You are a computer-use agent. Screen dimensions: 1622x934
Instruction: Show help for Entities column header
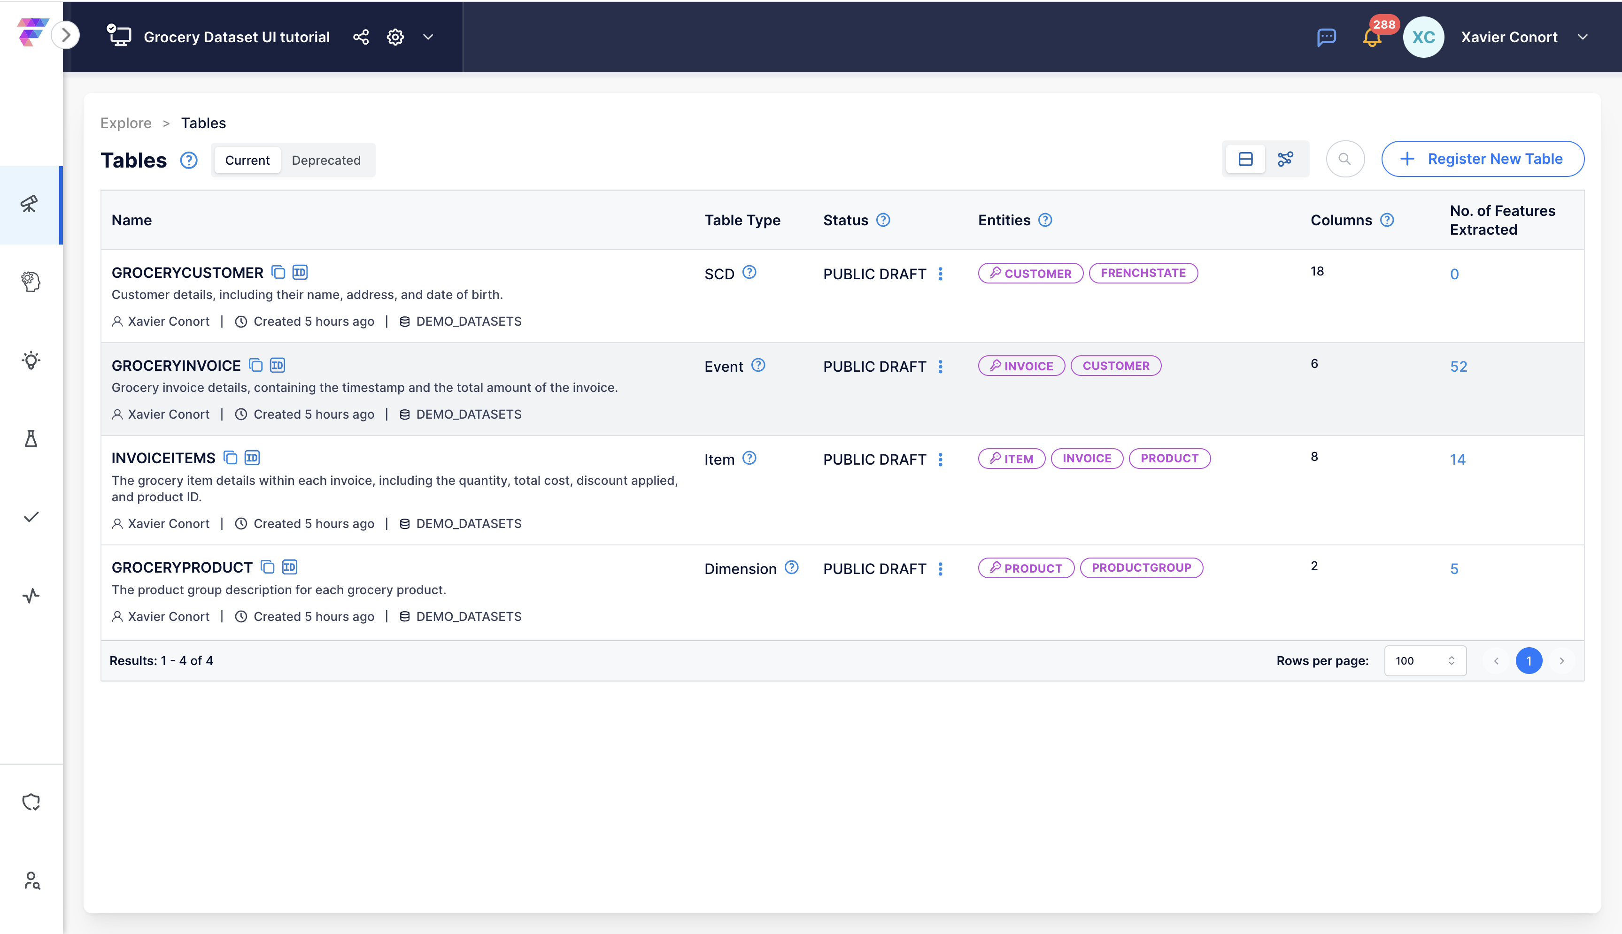click(1045, 220)
